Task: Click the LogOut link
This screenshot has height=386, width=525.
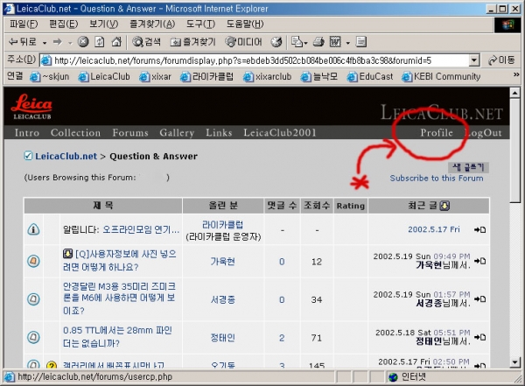Action: [483, 132]
